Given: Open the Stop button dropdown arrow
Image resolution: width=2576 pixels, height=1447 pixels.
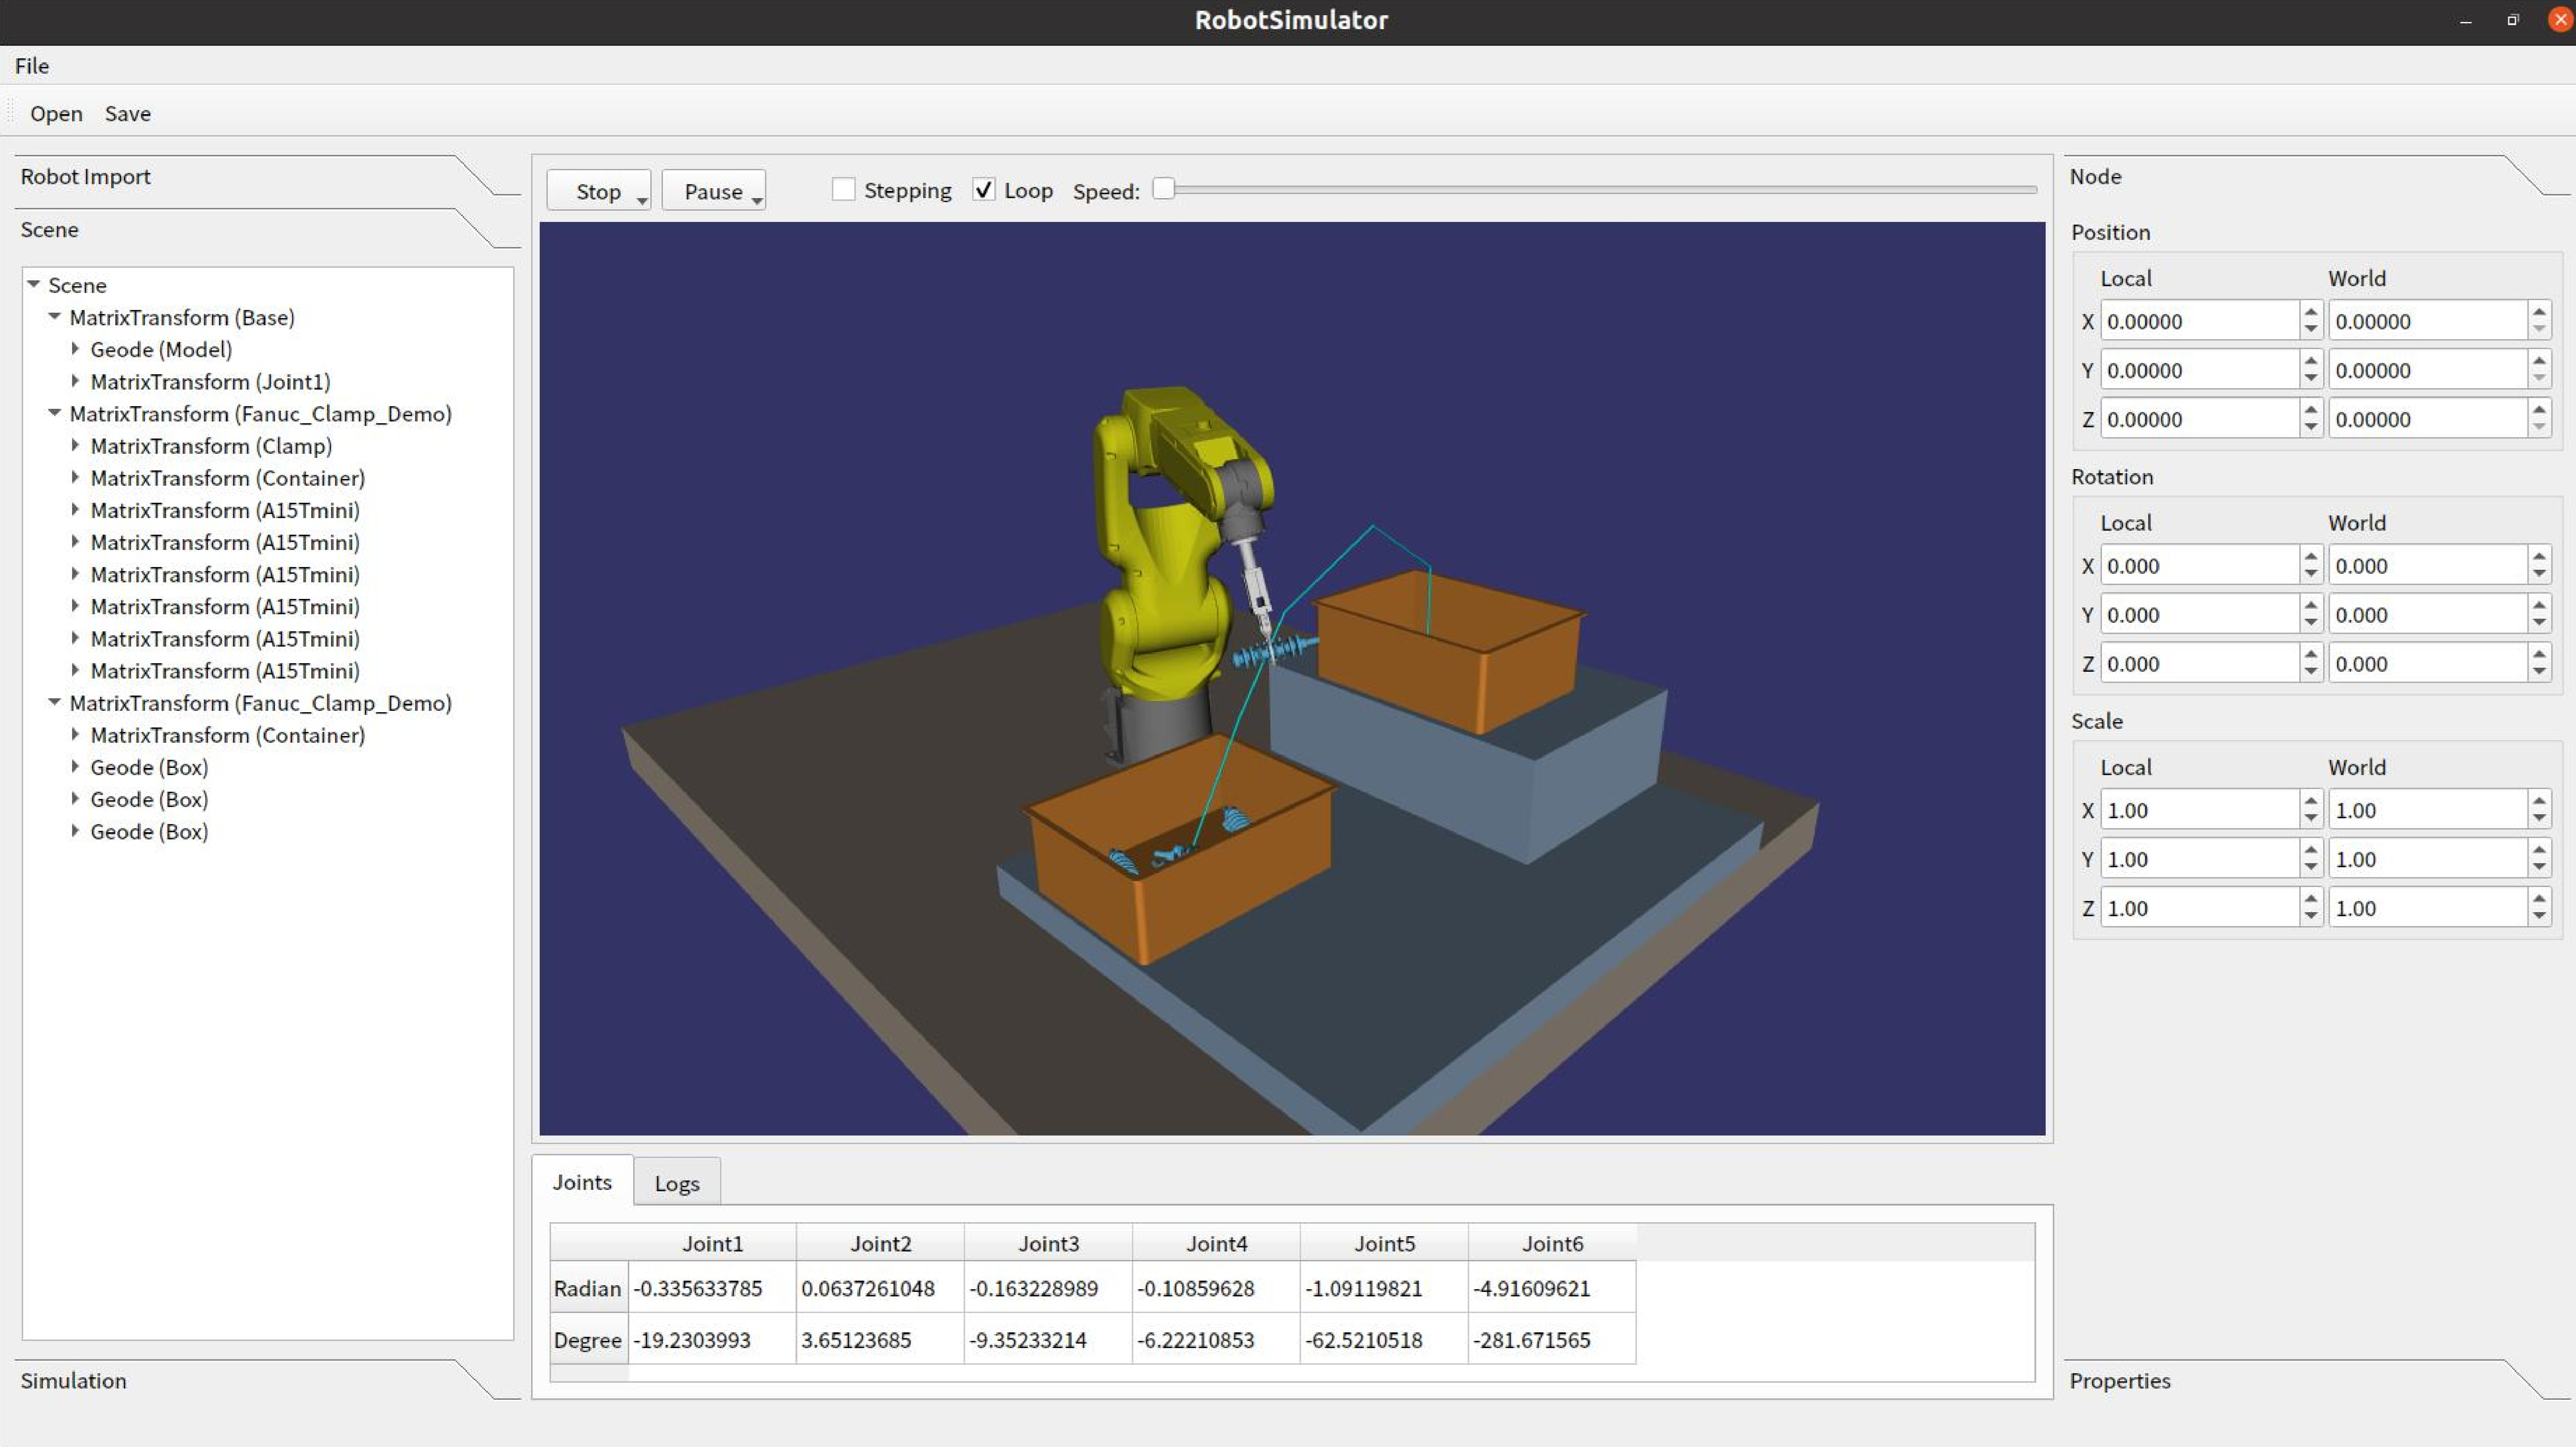Looking at the screenshot, I should [642, 201].
